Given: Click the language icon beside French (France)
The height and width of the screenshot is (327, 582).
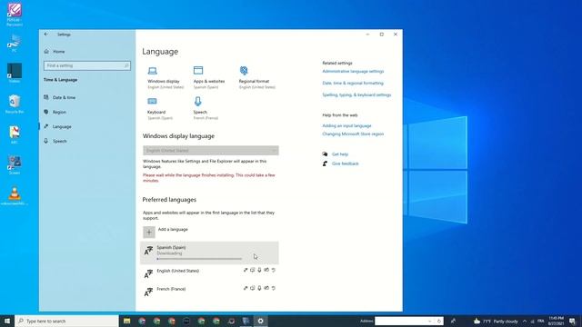Looking at the screenshot, I should point(148,292).
